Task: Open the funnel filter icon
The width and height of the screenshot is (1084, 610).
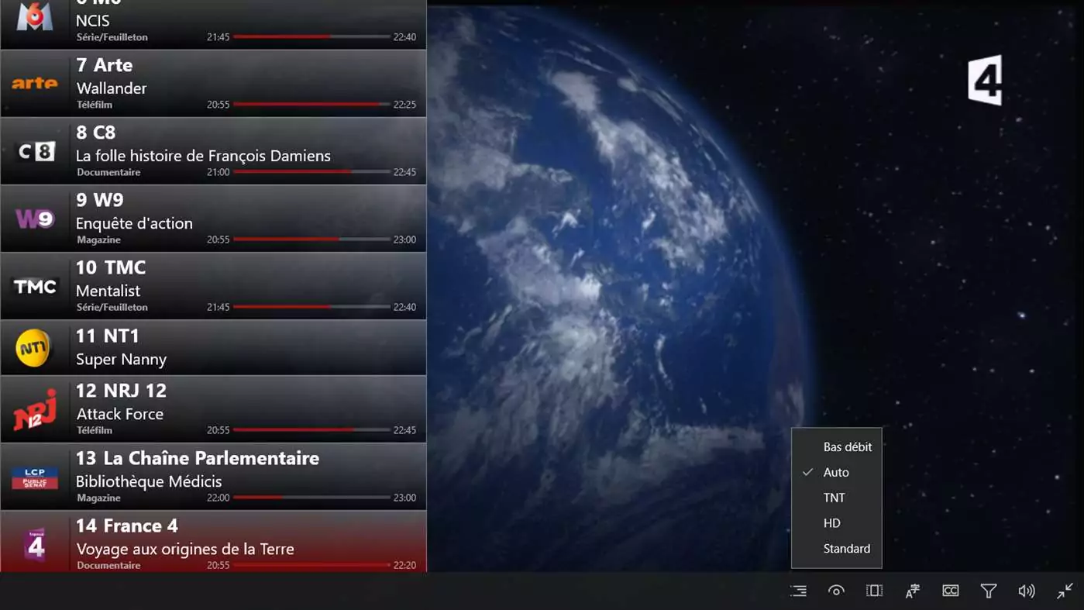Action: [988, 591]
